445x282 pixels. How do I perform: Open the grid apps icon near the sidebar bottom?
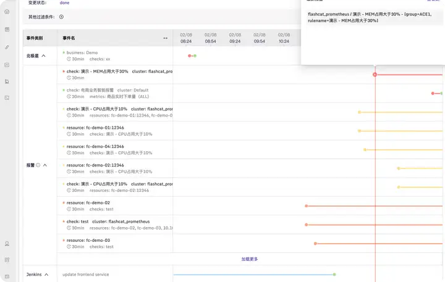7,260
